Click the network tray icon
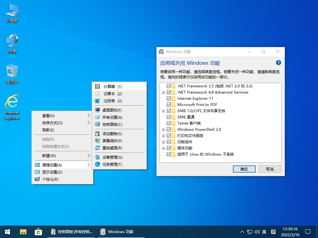318x238 pixels. pos(250,232)
